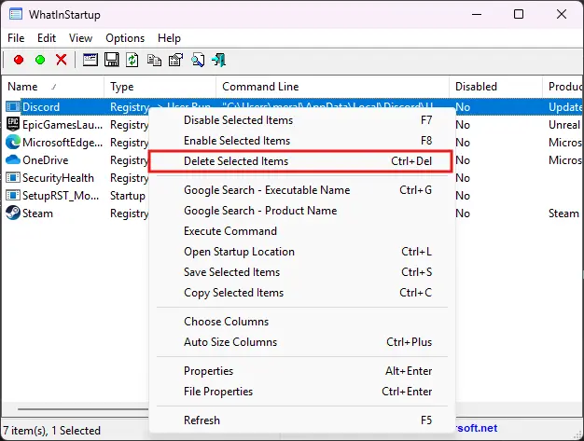Viewport: 584px width, 441px height.
Task: Select the OneDrive name cell
Action: 46,160
